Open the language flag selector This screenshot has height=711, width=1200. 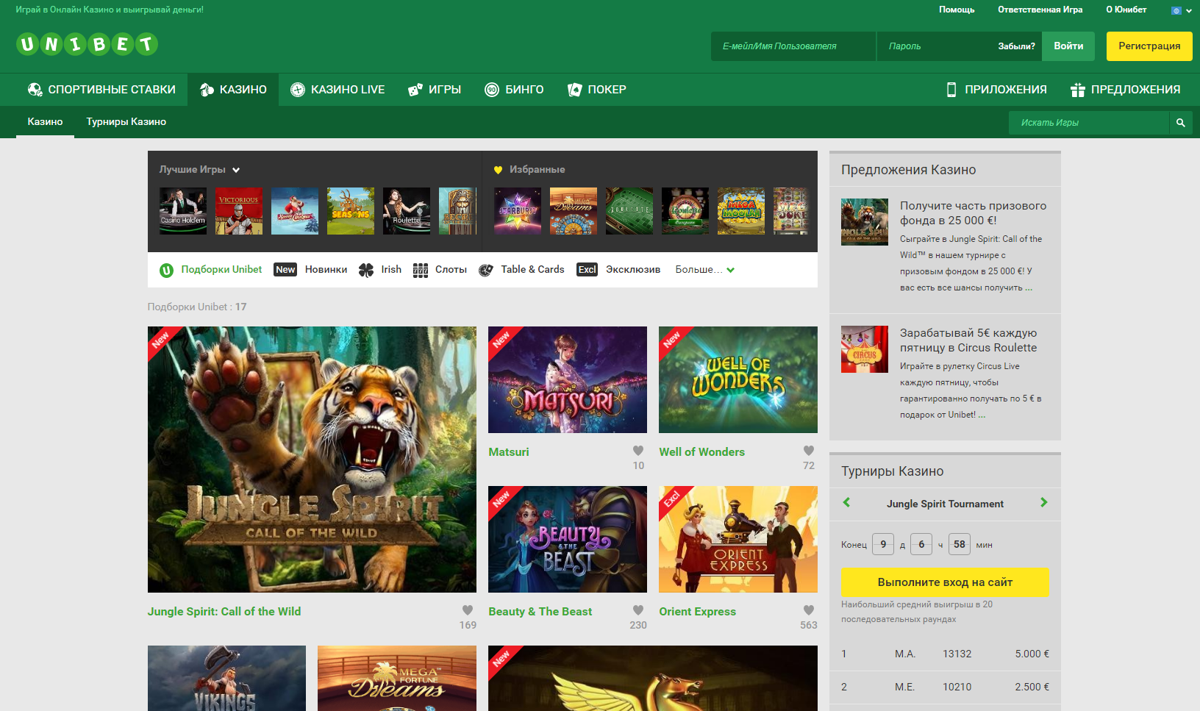(x=1182, y=10)
